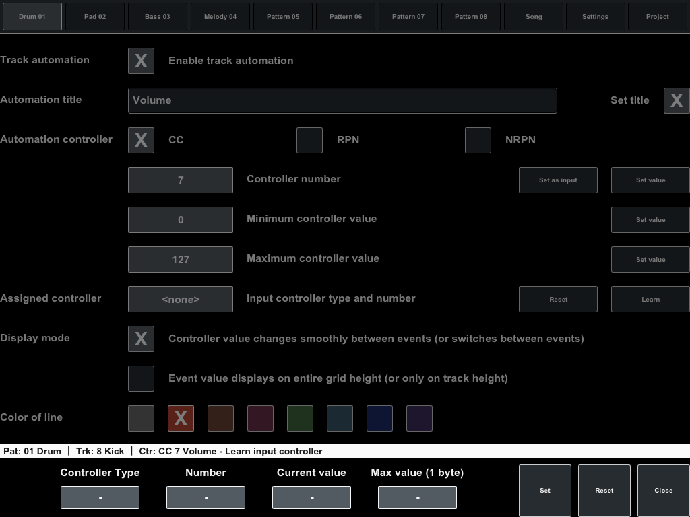This screenshot has width=690, height=517.
Task: Open the Settings tab
Action: [595, 16]
